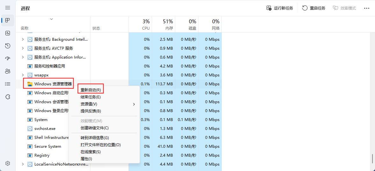Sort by the 磁盘 column header
The image size is (375, 171).
click(192, 28)
